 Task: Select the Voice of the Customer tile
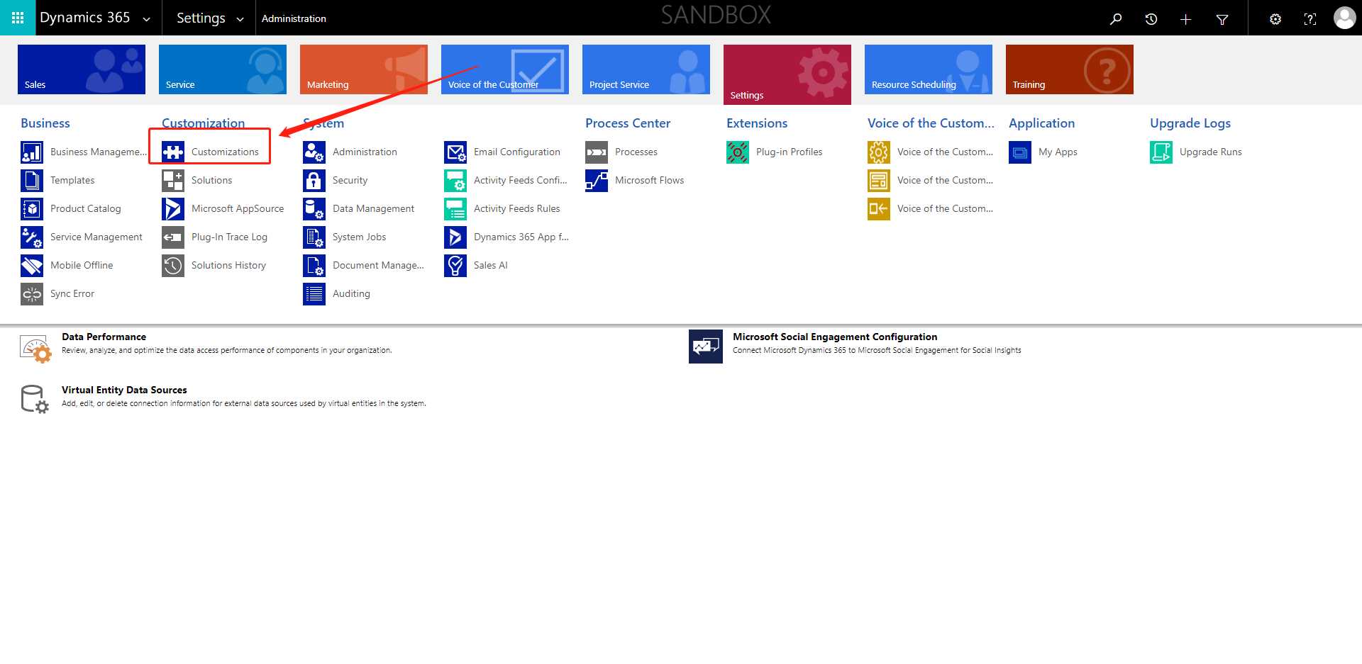coord(505,69)
